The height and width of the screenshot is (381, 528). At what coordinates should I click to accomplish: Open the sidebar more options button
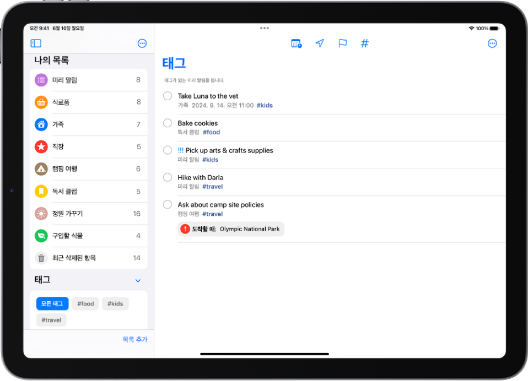tap(142, 43)
